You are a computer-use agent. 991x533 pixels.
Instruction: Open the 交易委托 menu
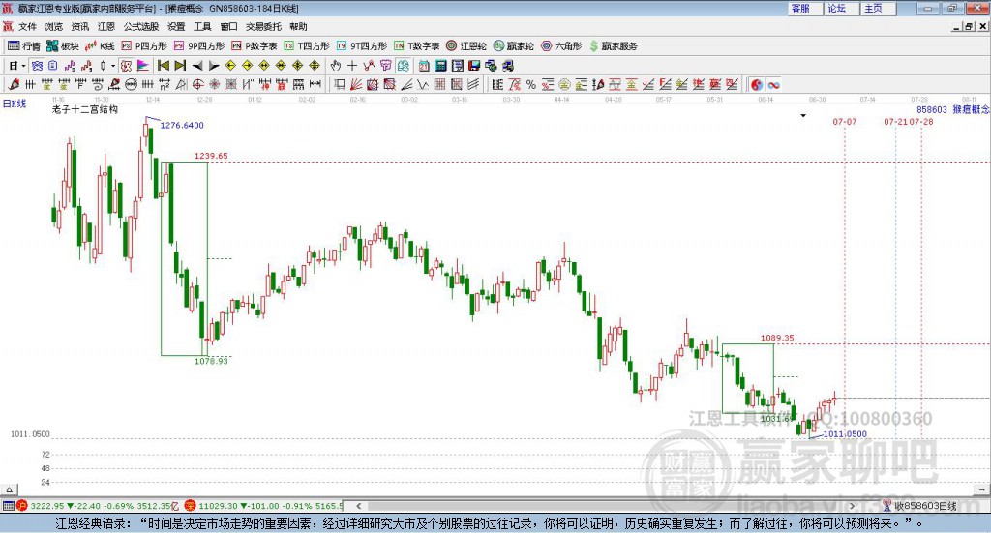pos(263,26)
